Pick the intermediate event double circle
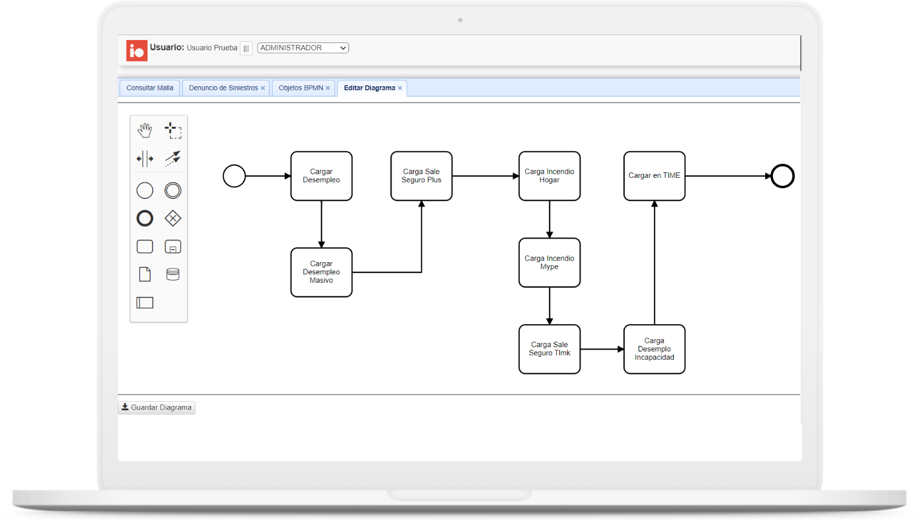Viewport: 918px width, 522px height. click(x=173, y=191)
